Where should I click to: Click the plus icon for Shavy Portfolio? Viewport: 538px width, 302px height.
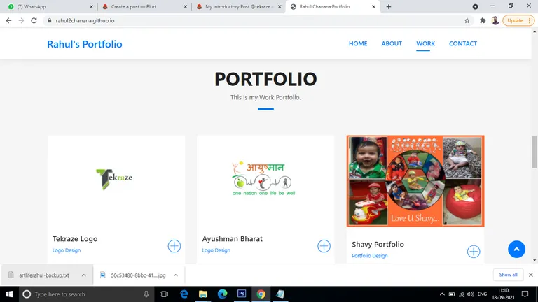click(473, 252)
